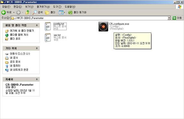Toggle the Folders pane button
This screenshot has width=184, height=119.
50,12
